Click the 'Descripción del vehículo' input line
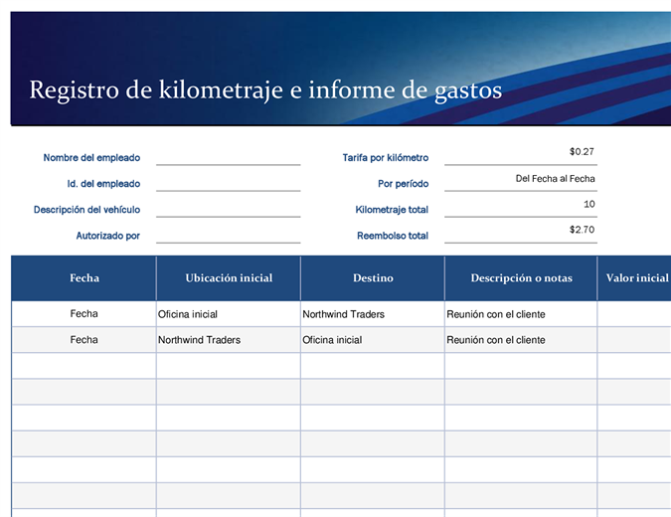Viewport: 671px width, 517px height. point(228,210)
